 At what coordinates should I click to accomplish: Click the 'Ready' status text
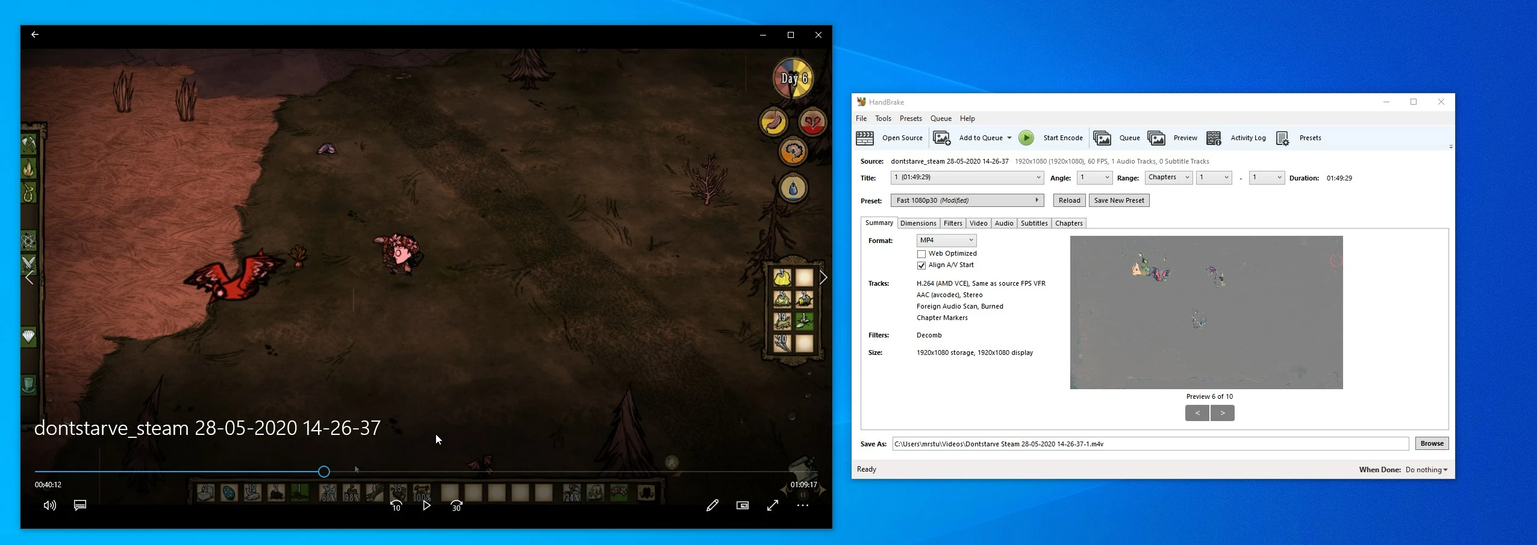pos(866,469)
